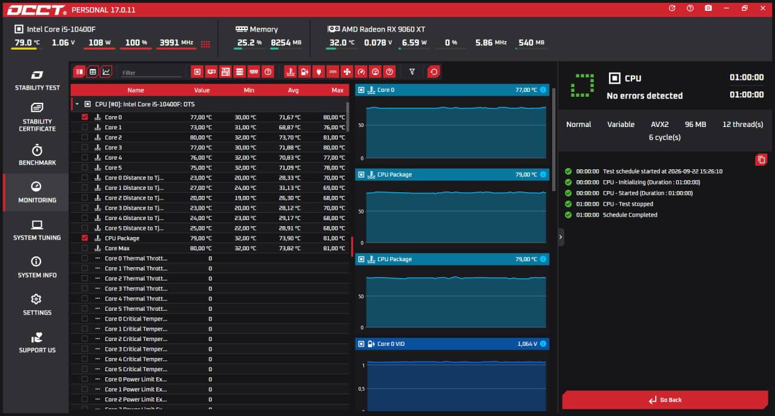Uncheck the Core 0 graph checkbox

pos(85,117)
